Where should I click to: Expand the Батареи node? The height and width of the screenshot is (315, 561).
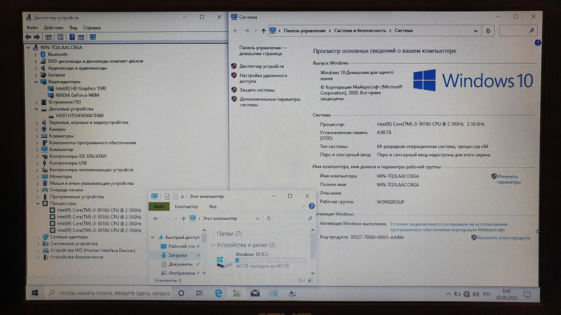36,75
